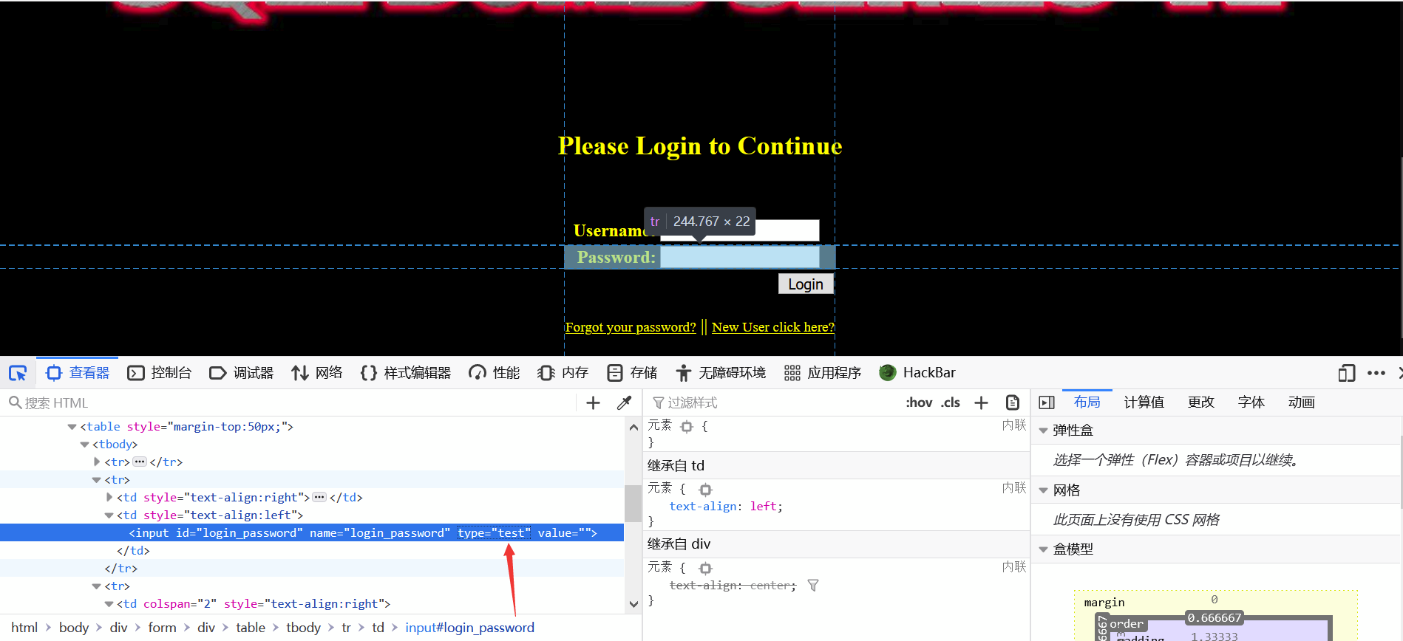Open New User click here link
Viewport: 1403px width, 641px height.
coord(773,327)
